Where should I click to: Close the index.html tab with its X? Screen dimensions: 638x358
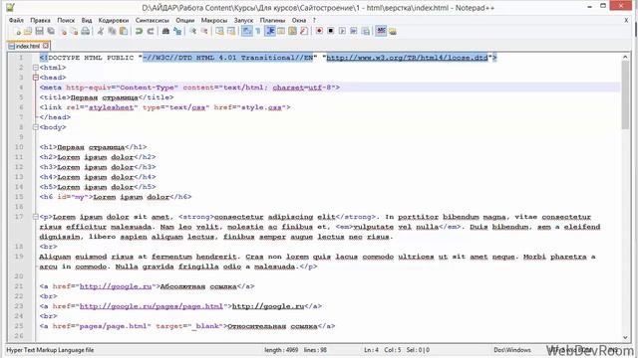[x=46, y=46]
